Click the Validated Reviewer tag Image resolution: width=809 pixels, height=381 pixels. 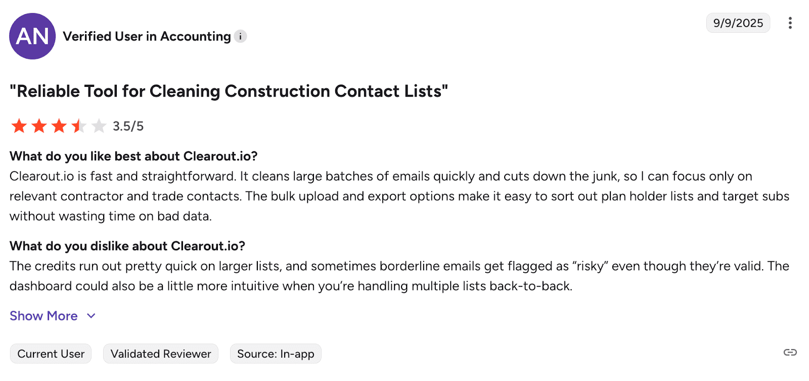tap(161, 354)
